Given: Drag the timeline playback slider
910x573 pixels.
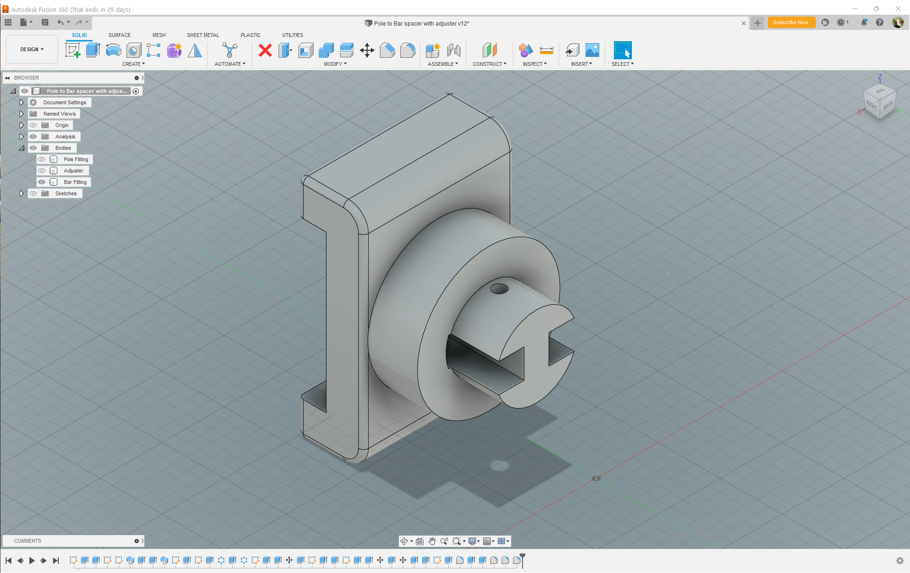Looking at the screenshot, I should coord(522,560).
